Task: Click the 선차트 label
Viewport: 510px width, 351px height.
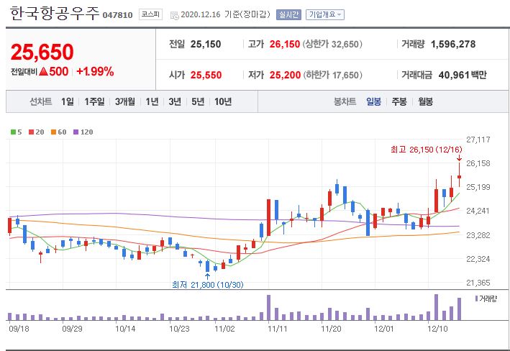Action: click(x=41, y=102)
